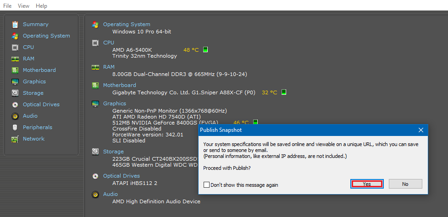
Task: Show Storage details from sidebar
Action: pyautogui.click(x=33, y=93)
